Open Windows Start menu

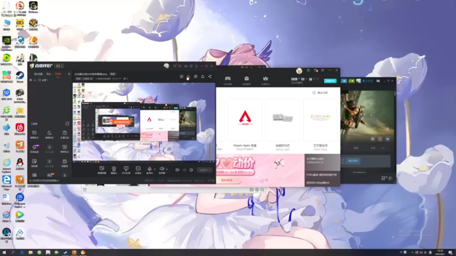[4, 253]
